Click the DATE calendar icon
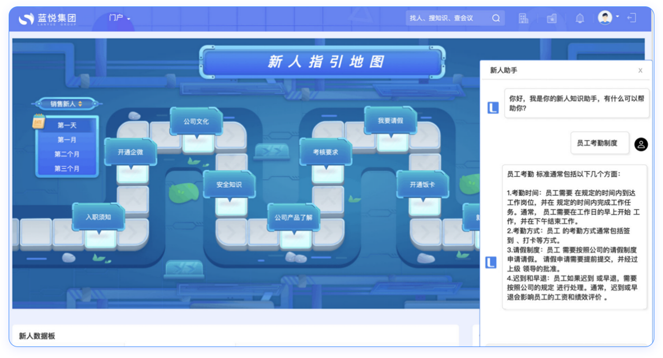Image resolution: width=663 pixels, height=358 pixels. [x=39, y=122]
